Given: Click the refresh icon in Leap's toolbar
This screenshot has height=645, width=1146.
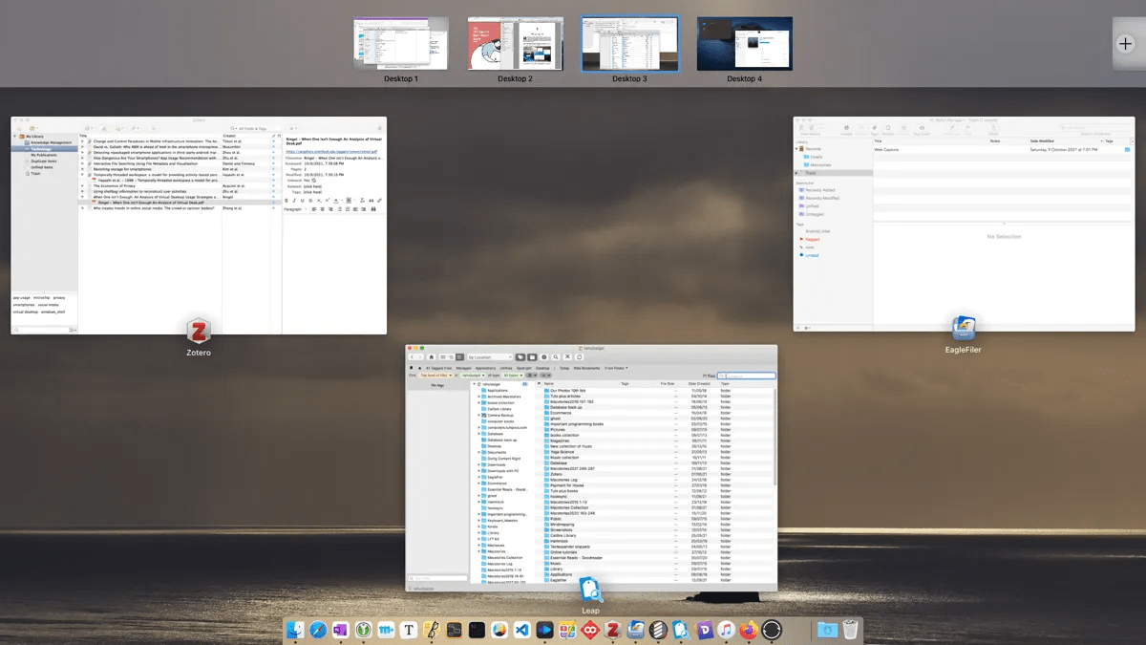Looking at the screenshot, I should point(579,357).
